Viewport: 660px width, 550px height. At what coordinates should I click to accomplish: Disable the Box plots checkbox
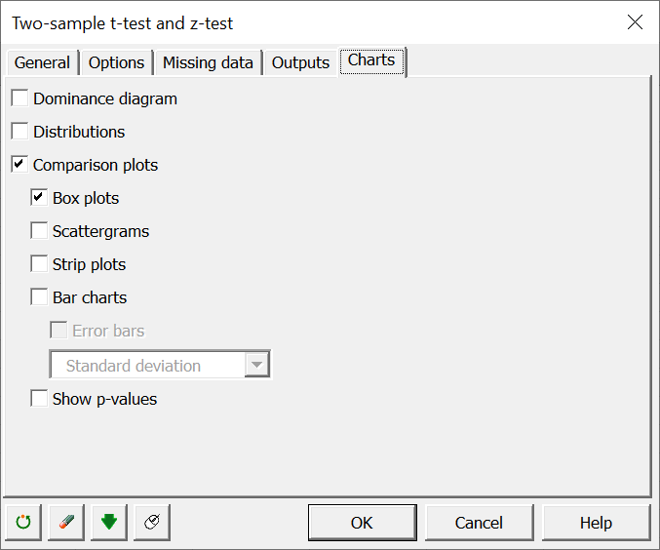point(39,198)
